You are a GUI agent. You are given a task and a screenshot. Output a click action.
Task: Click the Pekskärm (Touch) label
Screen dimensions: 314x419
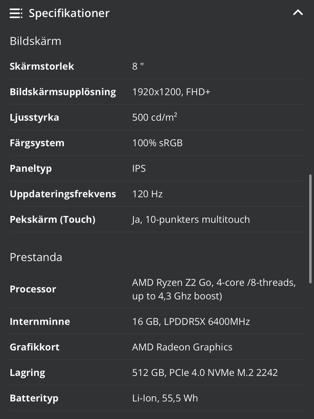[52, 219]
